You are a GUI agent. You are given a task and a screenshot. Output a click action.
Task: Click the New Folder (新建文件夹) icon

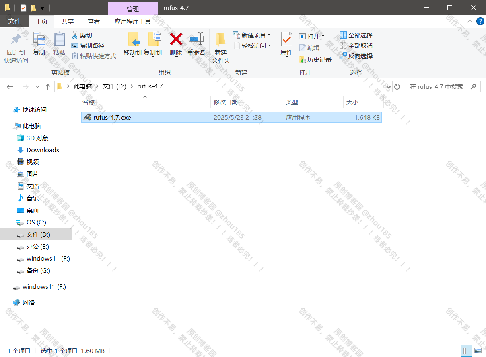click(x=220, y=39)
